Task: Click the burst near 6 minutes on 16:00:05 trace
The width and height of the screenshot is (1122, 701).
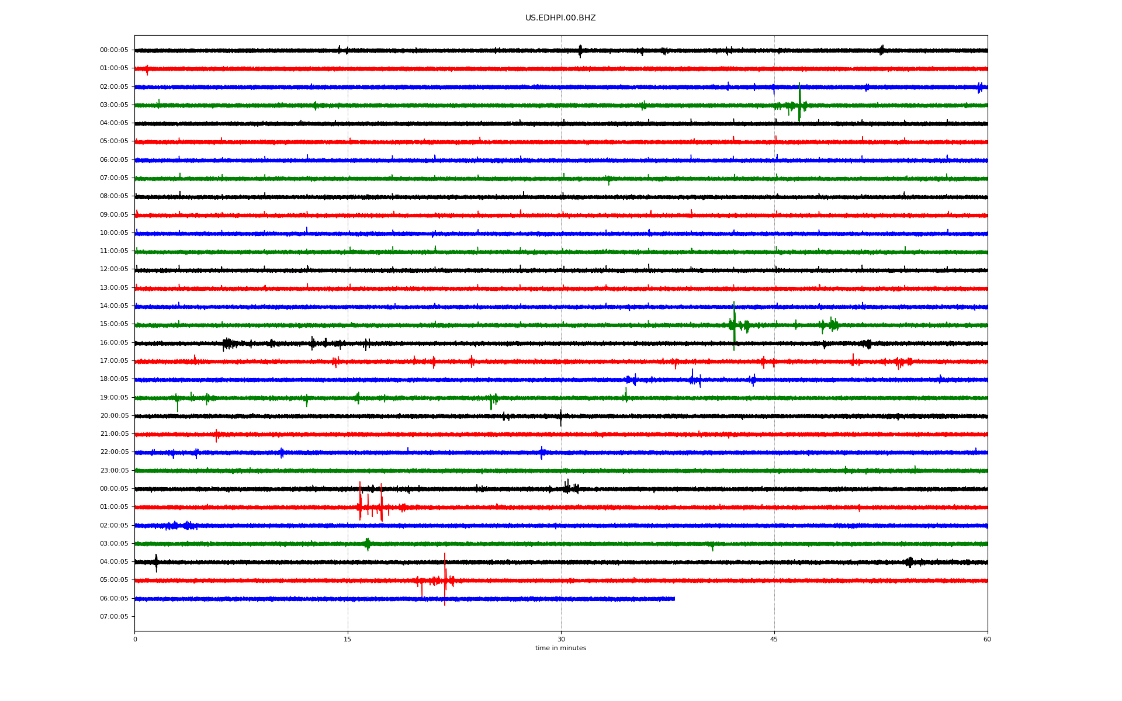Action: 228,343
